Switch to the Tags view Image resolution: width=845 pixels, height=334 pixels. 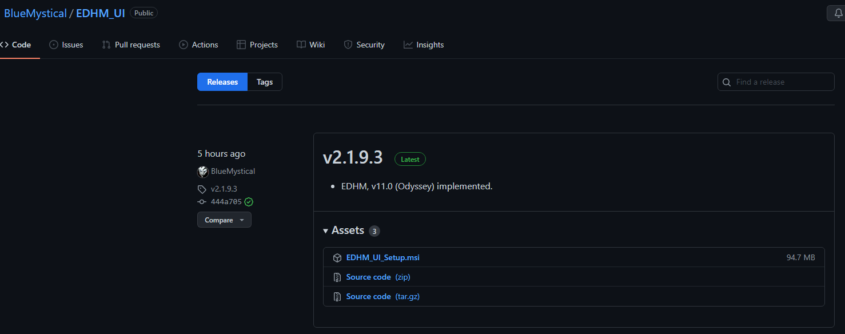tap(265, 82)
